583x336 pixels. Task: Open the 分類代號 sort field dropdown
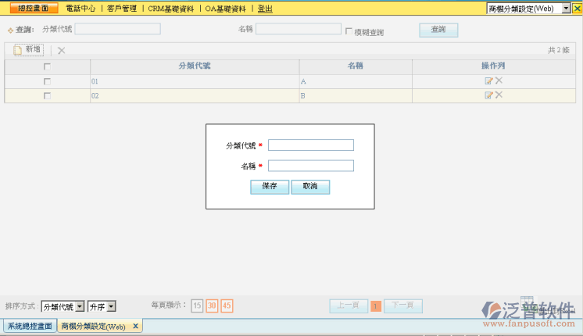(63, 307)
